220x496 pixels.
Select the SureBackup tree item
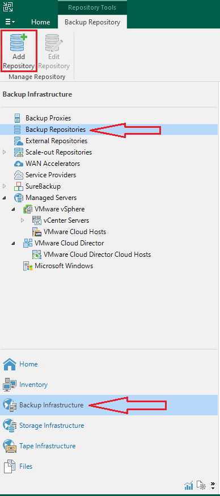(43, 186)
